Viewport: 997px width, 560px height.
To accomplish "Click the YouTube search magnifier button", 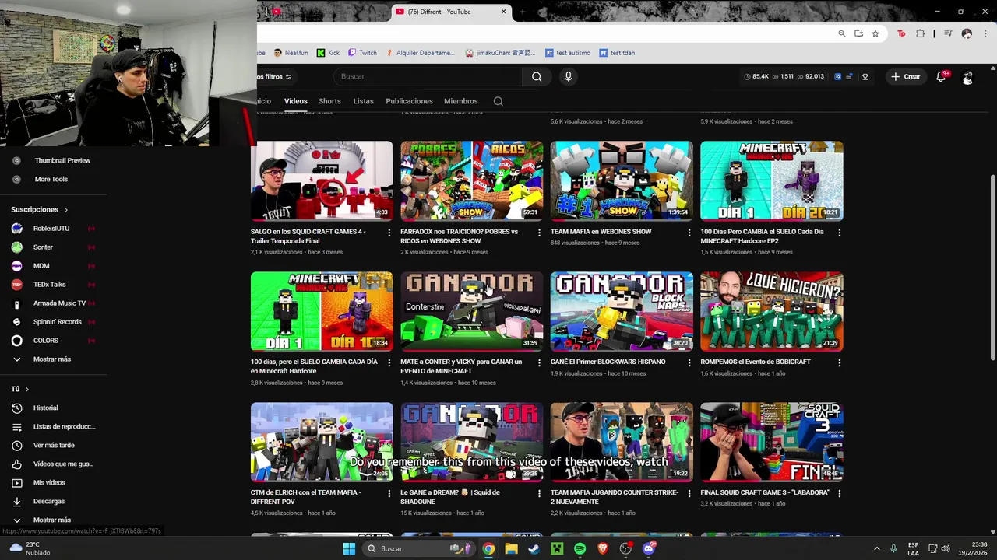I will [x=537, y=76].
